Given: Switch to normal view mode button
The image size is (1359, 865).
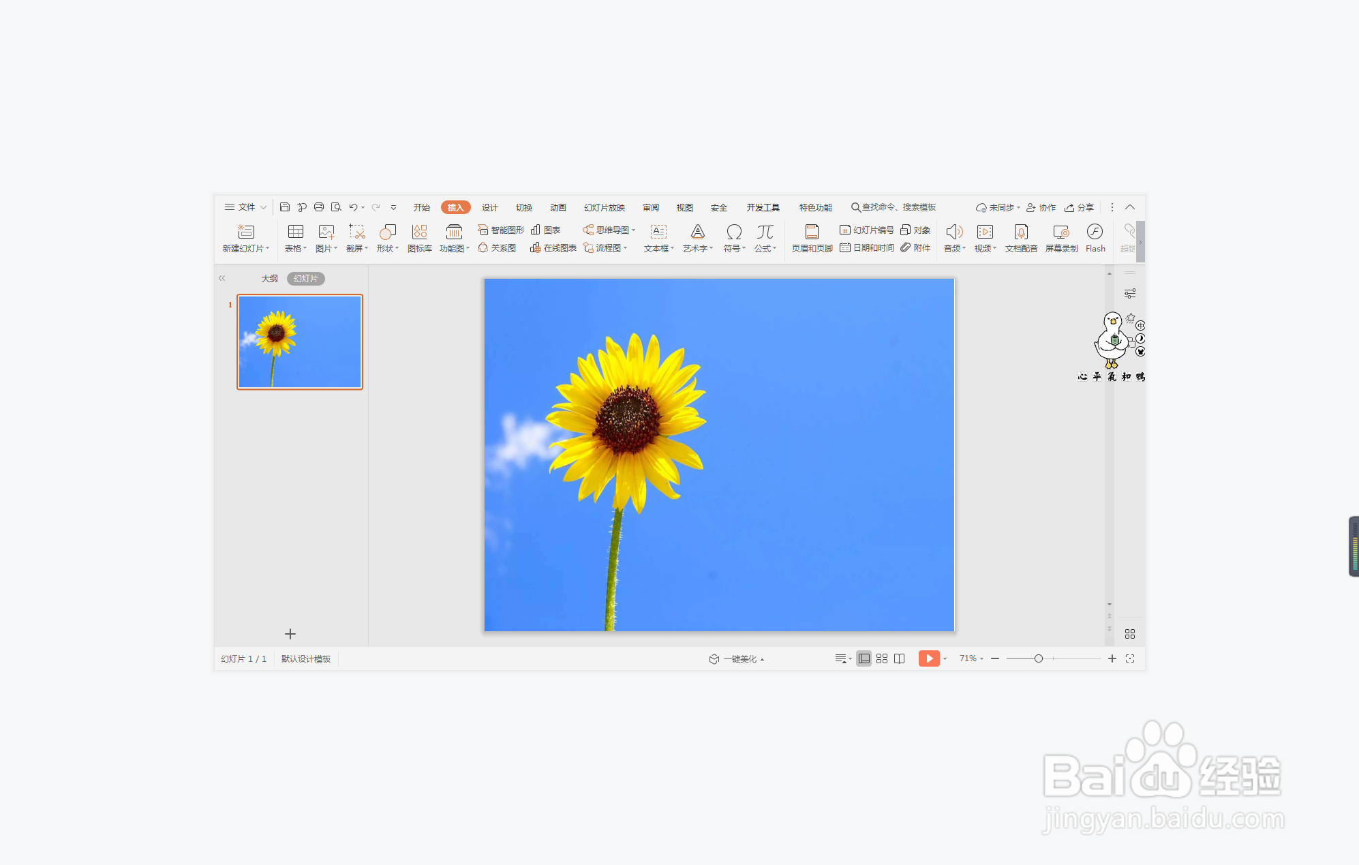Looking at the screenshot, I should click(864, 658).
